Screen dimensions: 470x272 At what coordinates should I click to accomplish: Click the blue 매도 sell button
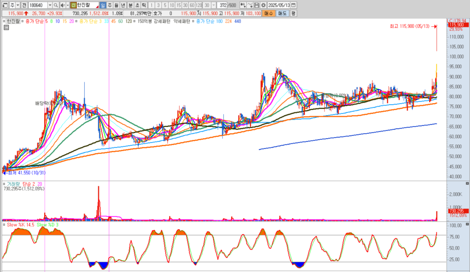(282, 14)
